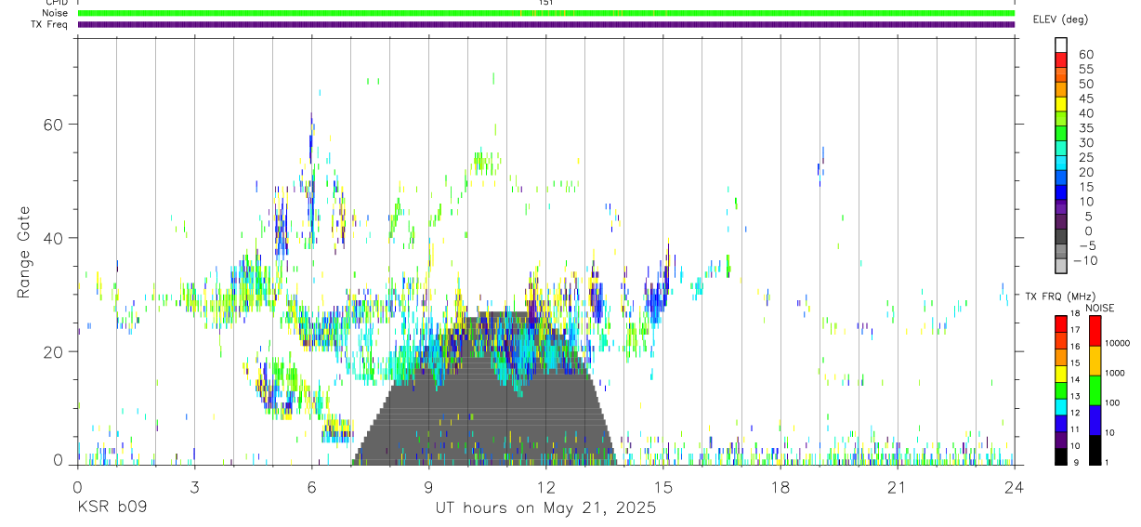The height and width of the screenshot is (527, 1141).
Task: Click 'UT hours on May 21, 2025' axis title
Action: pyautogui.click(x=545, y=508)
